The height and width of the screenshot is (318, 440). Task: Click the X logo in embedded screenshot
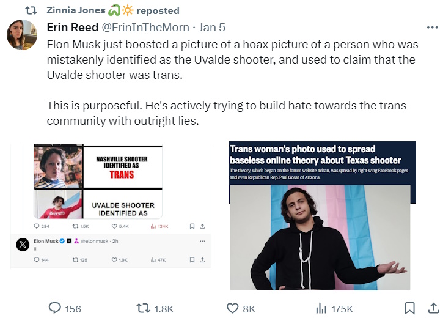pyautogui.click(x=23, y=245)
